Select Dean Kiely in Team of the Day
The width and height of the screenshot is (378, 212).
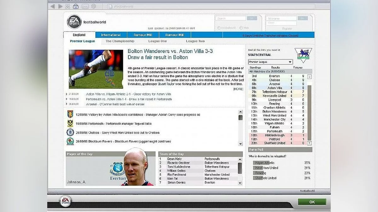click(198, 159)
